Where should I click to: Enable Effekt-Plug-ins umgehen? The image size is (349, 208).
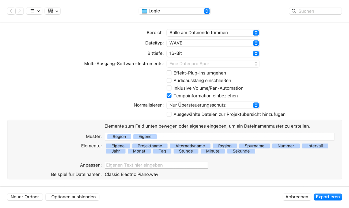click(169, 73)
